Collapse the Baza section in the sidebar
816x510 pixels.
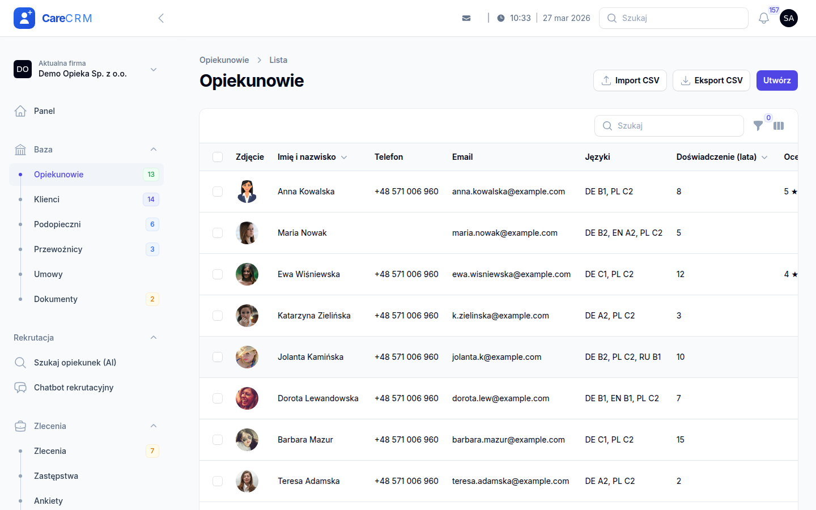(x=153, y=149)
